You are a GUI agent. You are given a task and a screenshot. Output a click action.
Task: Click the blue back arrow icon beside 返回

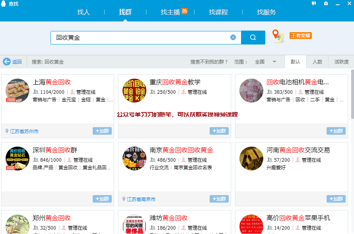pyautogui.click(x=7, y=62)
